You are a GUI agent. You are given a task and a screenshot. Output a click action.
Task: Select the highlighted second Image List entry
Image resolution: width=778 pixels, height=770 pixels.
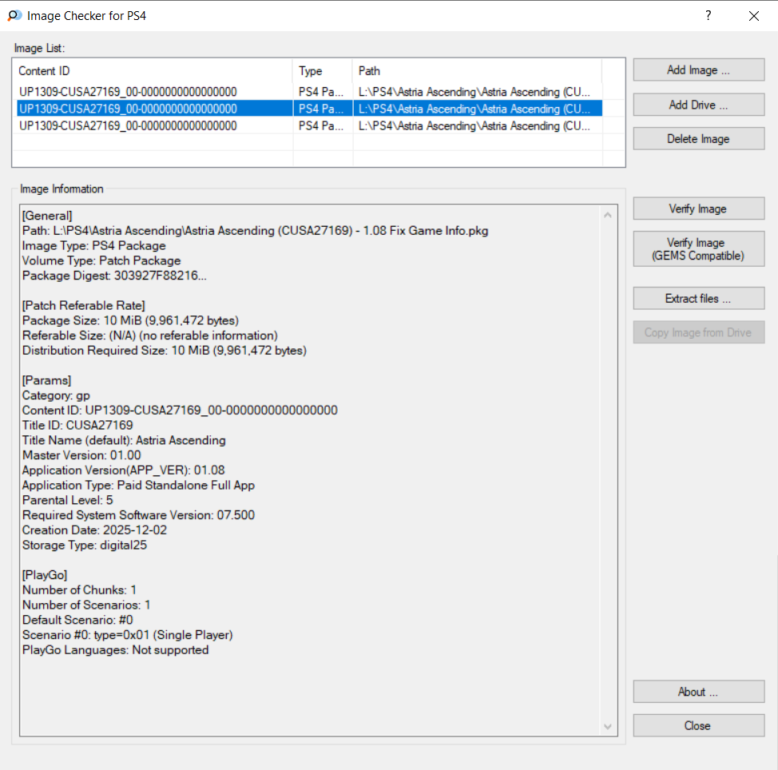(128, 109)
